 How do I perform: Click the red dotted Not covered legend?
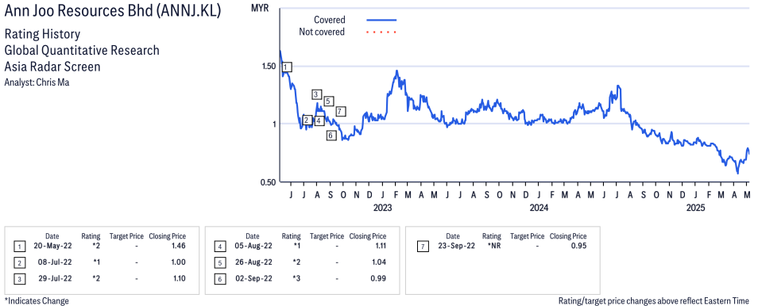click(x=381, y=33)
